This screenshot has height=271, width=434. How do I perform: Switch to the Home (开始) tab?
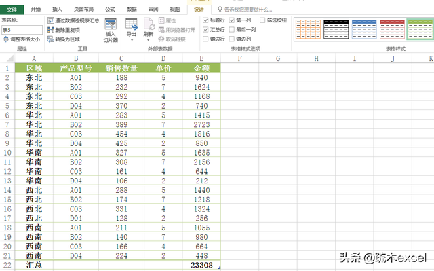(36, 9)
